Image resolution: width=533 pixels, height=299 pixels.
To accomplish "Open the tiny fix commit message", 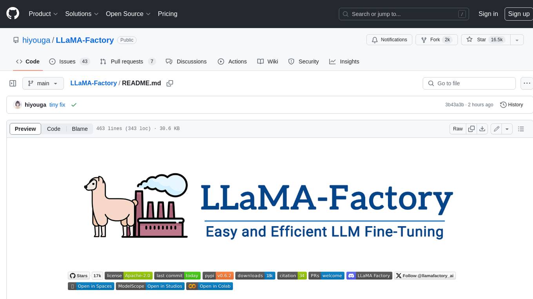I will point(57,105).
